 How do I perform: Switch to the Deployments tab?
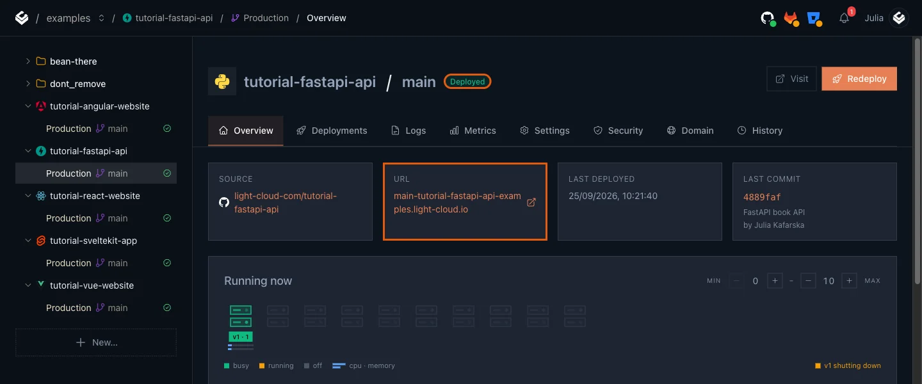(332, 131)
